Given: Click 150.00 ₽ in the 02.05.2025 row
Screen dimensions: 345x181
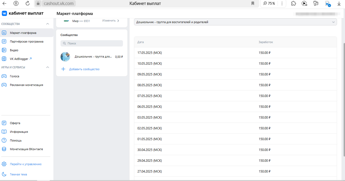Looking at the screenshot, I should (265, 128).
